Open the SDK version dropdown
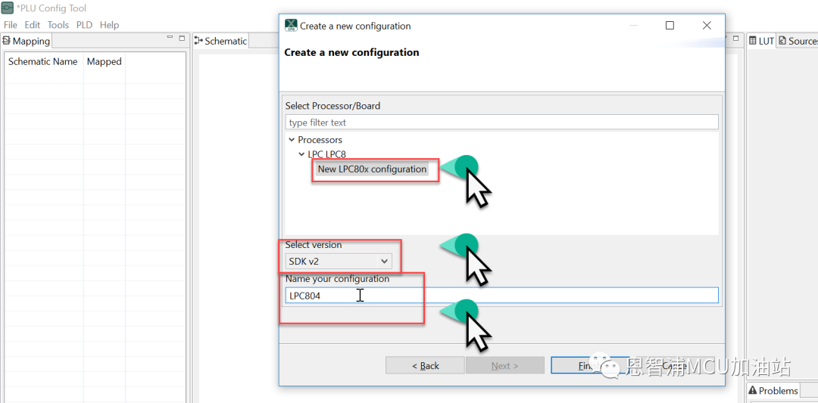The image size is (818, 403). (x=339, y=261)
